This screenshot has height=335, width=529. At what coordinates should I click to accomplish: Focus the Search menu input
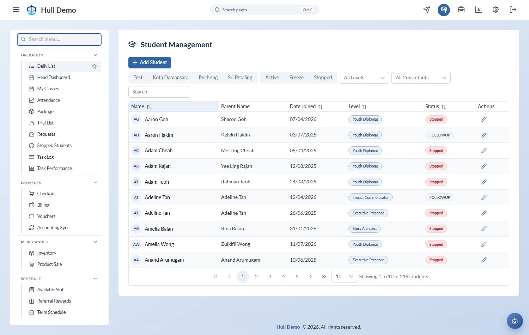coord(59,39)
